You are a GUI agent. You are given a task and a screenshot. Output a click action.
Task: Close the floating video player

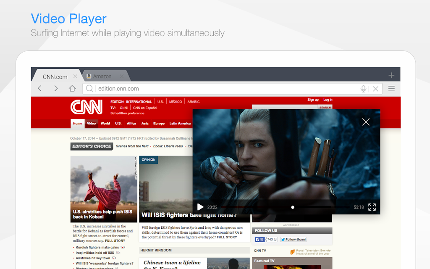coord(366,122)
